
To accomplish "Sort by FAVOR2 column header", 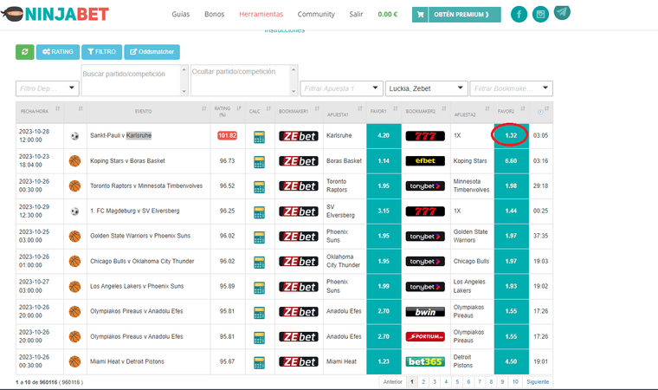I will click(511, 112).
